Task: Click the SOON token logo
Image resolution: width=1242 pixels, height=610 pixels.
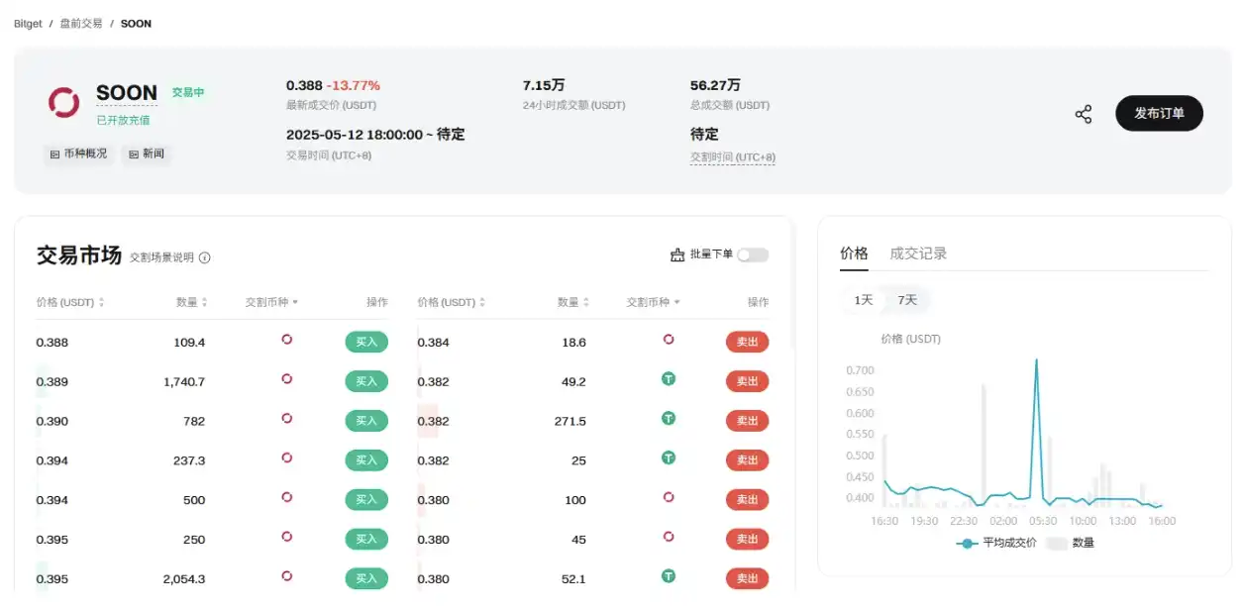Action: tap(64, 102)
